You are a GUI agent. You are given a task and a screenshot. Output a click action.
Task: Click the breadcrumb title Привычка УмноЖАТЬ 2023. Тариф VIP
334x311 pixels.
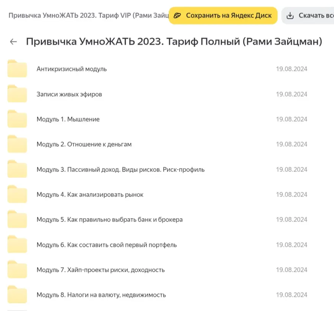tap(88, 16)
